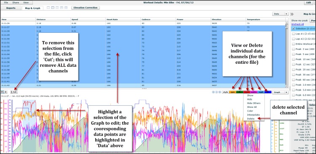Click the orange rpm channel swatch
This screenshot has height=154, width=316.
[x=233, y=92]
